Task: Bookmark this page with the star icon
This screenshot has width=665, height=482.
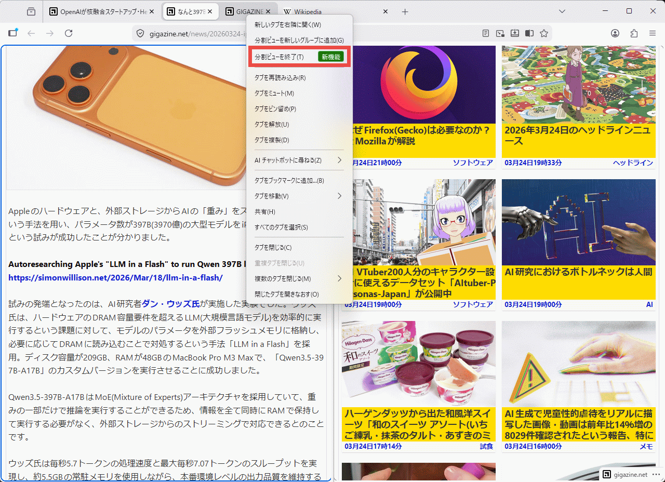Action: [544, 33]
